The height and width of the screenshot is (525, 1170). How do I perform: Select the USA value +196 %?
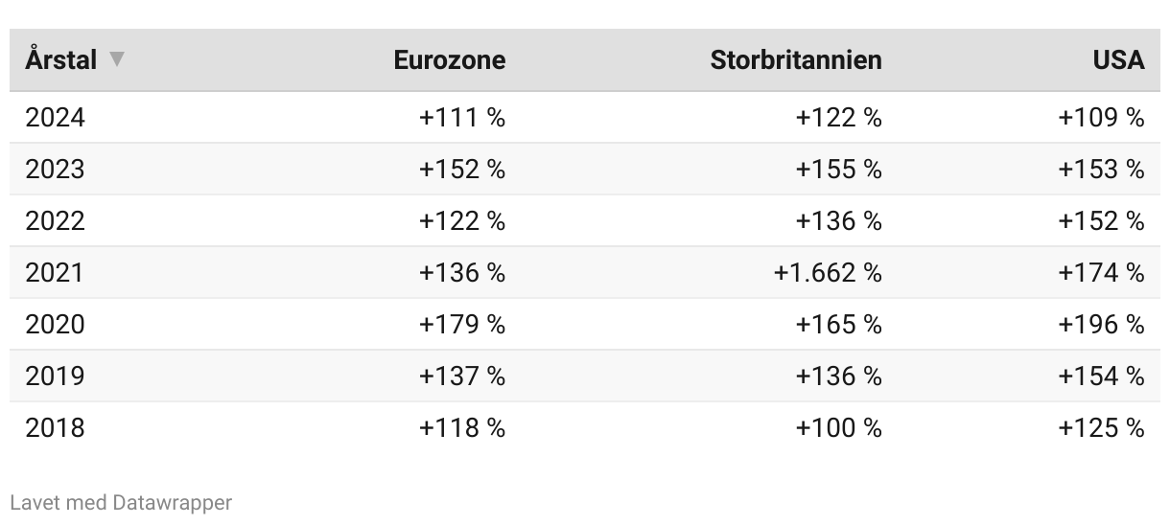[1101, 325]
